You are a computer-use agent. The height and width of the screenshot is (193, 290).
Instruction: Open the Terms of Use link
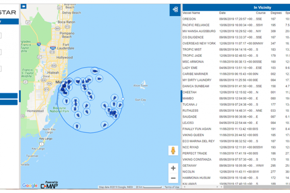172,187
